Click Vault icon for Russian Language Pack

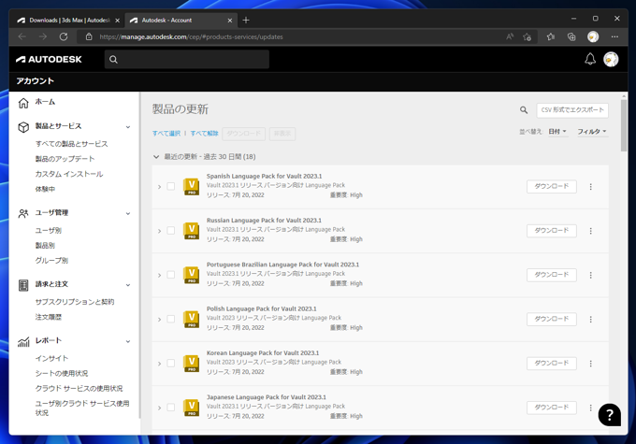pyautogui.click(x=191, y=231)
